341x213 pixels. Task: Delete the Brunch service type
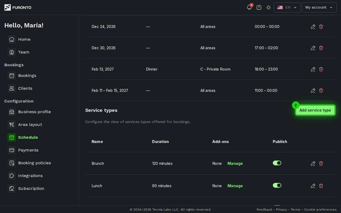click(321, 163)
